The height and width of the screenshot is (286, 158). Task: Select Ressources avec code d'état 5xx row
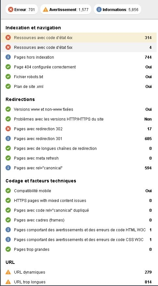click(x=79, y=48)
